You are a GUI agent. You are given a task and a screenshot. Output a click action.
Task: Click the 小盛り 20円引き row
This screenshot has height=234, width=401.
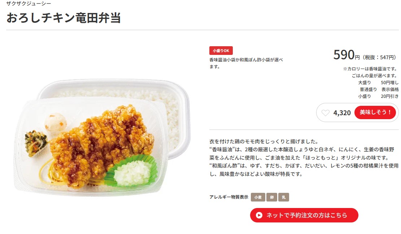coord(378,96)
